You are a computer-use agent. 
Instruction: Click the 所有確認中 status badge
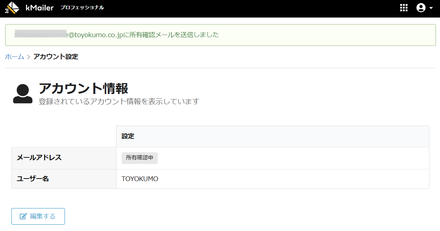point(139,158)
